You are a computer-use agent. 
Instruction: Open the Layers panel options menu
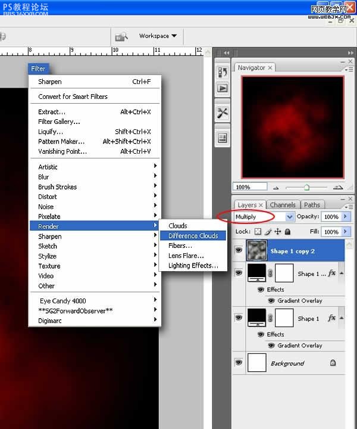(x=349, y=207)
